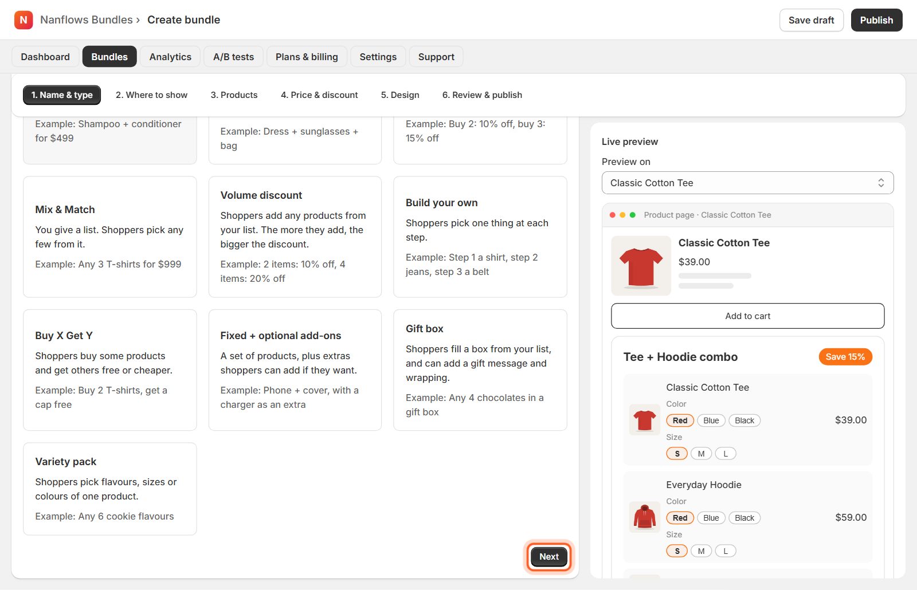Jump to step 4 Price & discount
The height and width of the screenshot is (590, 917).
tap(319, 95)
